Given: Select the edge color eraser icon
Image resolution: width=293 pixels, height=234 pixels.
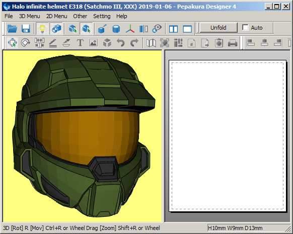Looking at the screenshot, I should coord(66,43).
